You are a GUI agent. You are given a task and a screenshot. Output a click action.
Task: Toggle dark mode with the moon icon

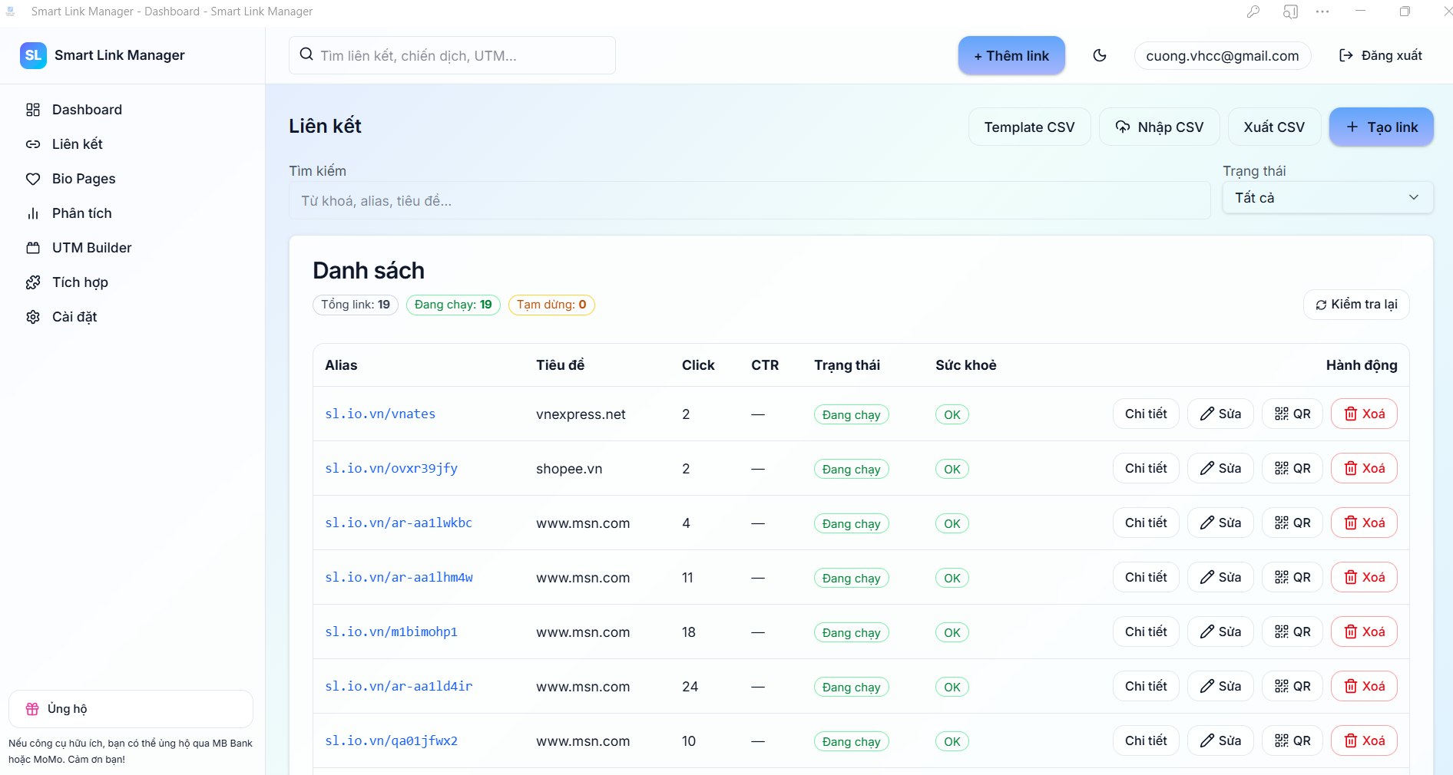coord(1100,55)
